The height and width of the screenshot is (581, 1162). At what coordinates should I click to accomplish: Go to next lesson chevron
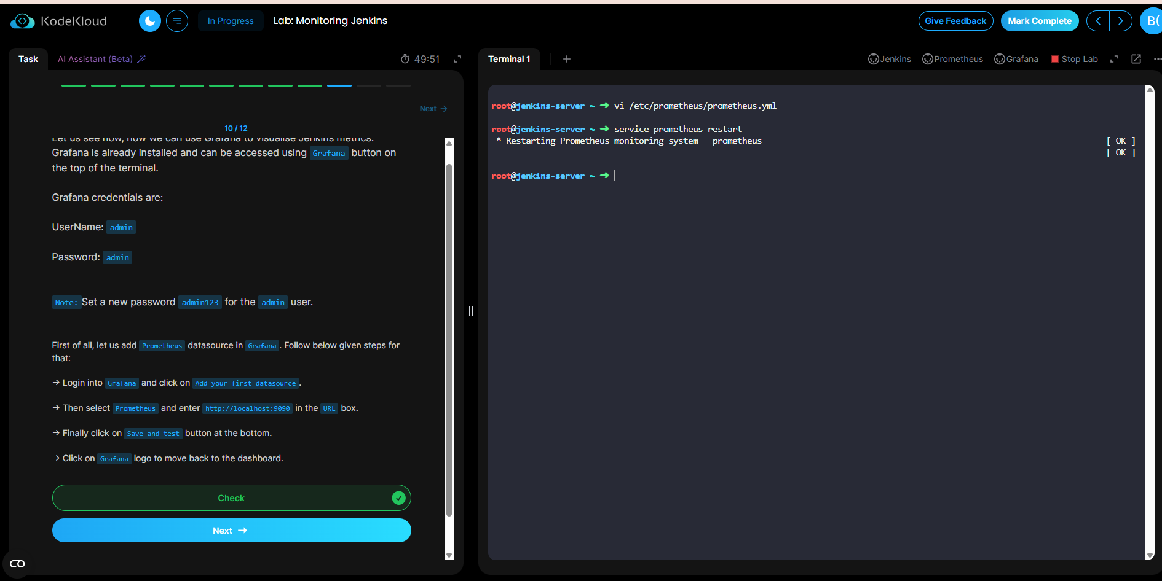[1121, 21]
